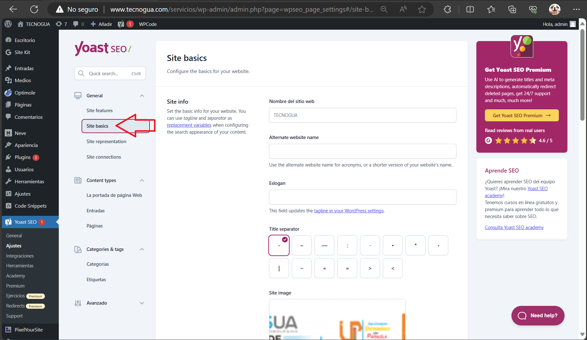587x340 pixels.
Task: Open Integraciones under Yoast SEO
Action: coord(20,256)
